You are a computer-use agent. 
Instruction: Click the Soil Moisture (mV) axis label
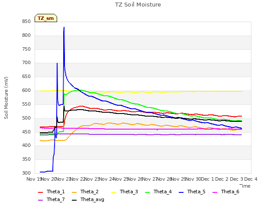click(x=6, y=98)
